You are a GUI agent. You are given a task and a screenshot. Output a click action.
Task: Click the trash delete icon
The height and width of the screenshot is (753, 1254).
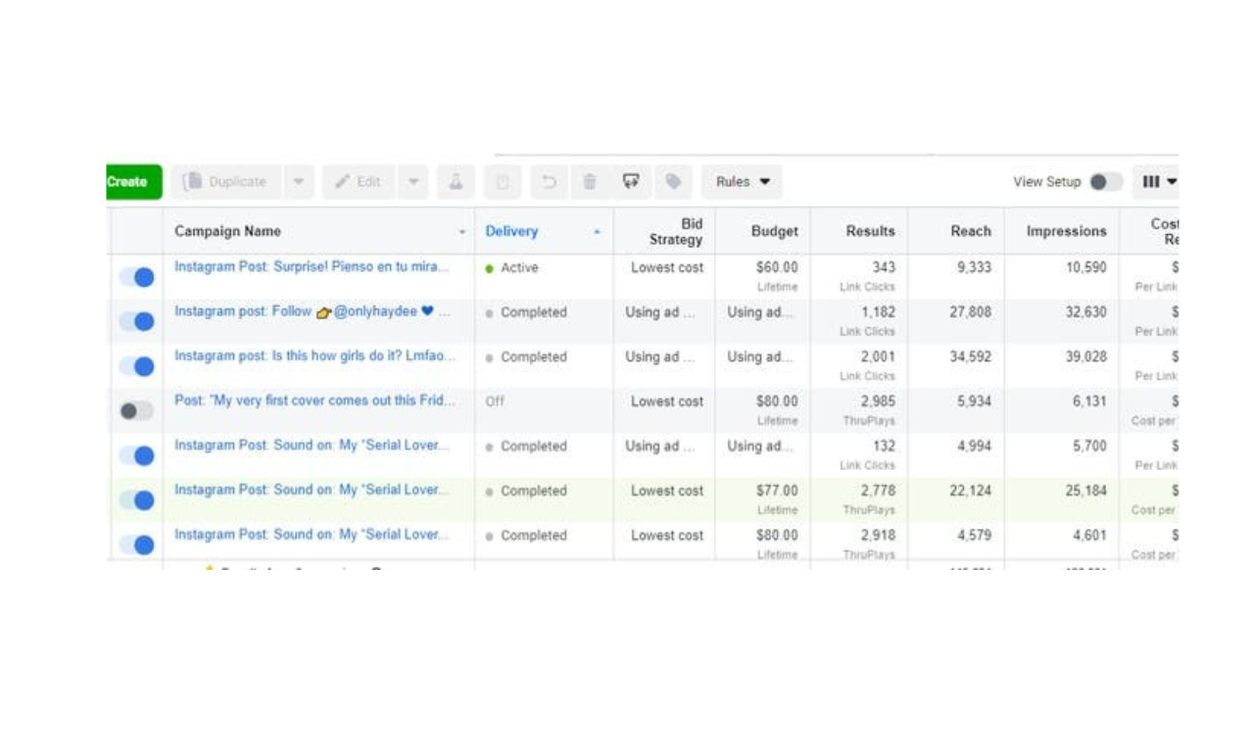589,182
